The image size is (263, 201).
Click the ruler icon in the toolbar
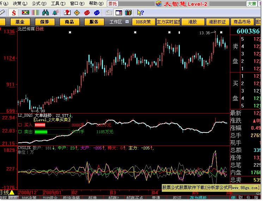2,12
